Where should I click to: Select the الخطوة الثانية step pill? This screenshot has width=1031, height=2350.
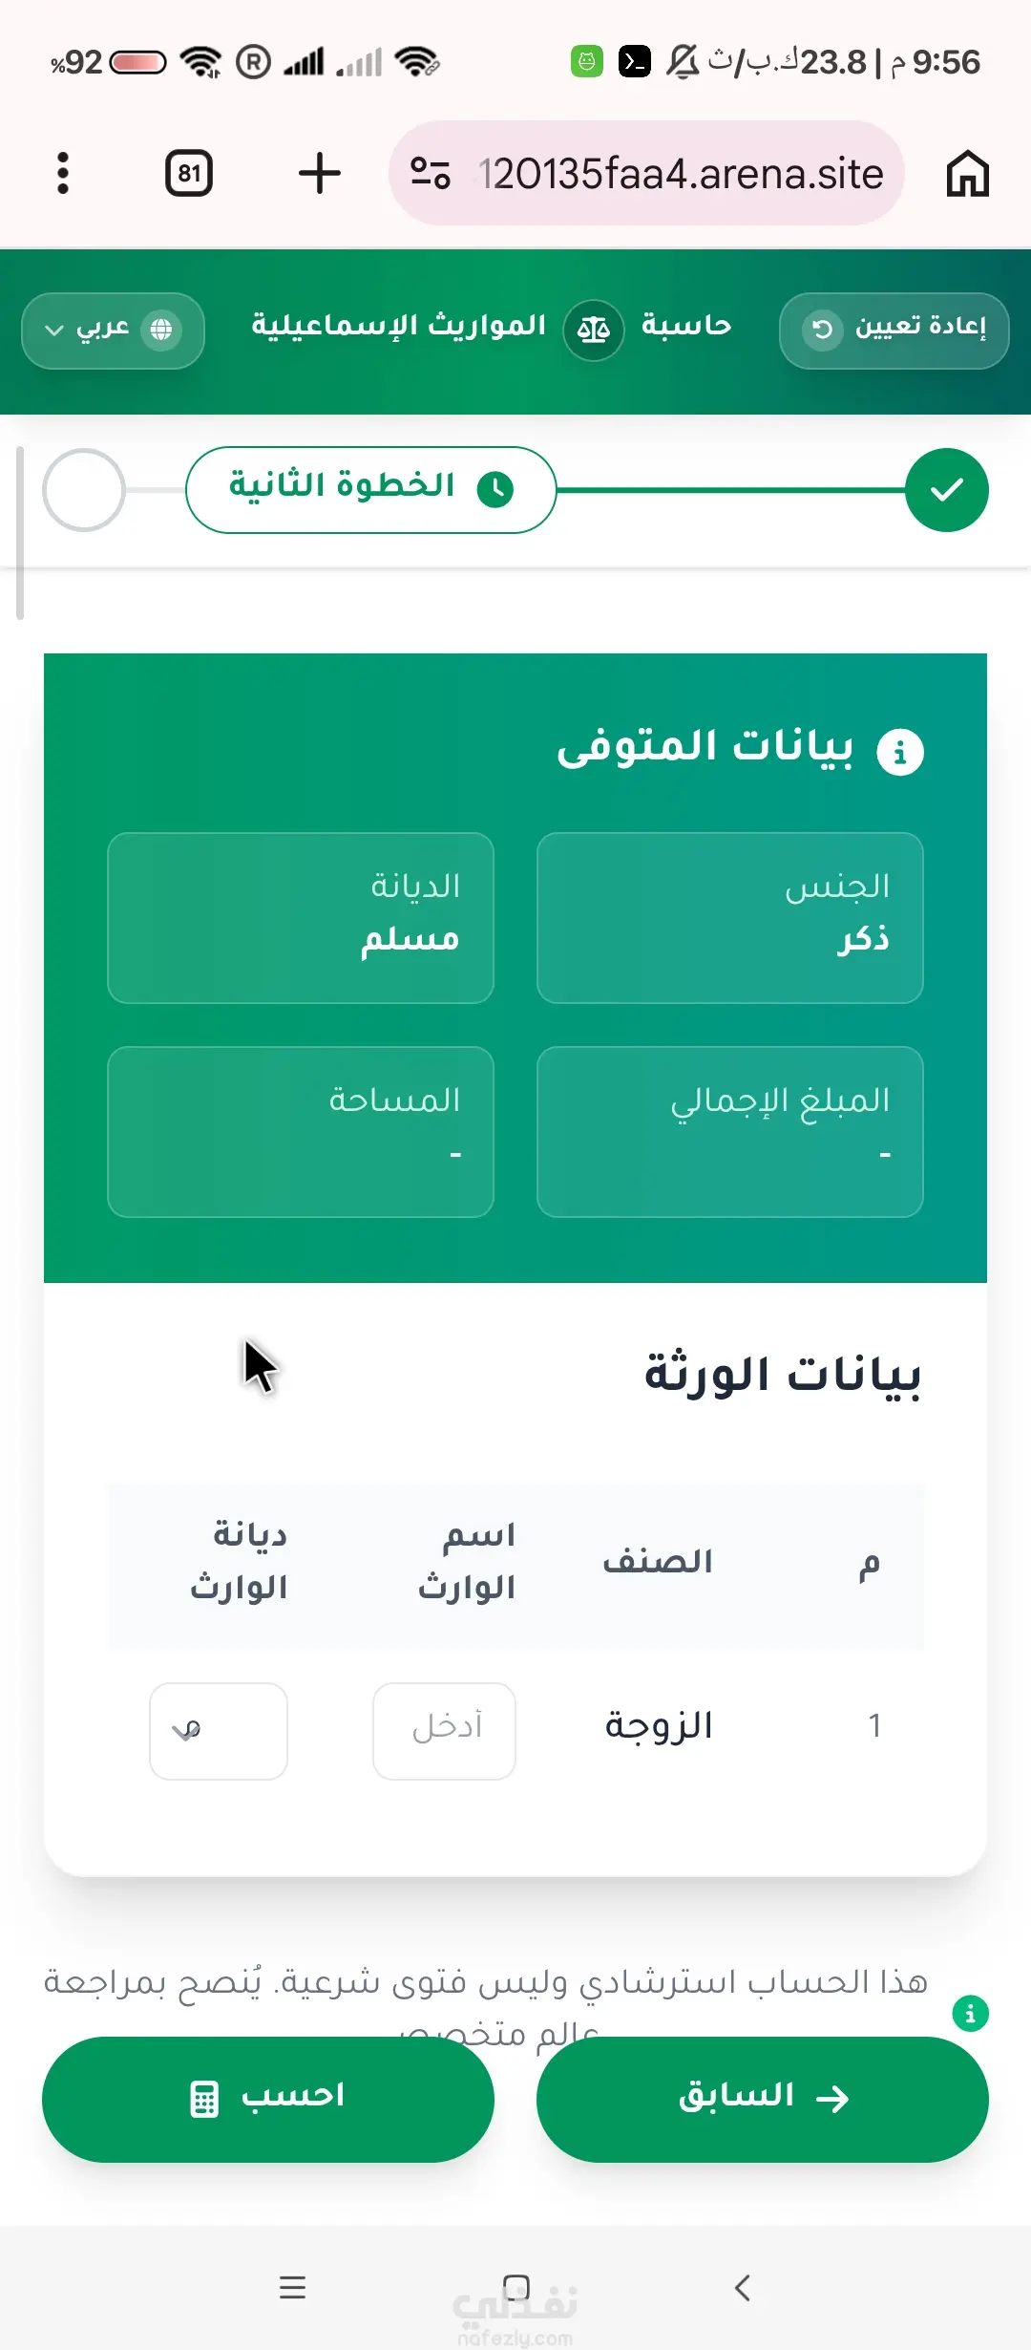[x=370, y=490]
